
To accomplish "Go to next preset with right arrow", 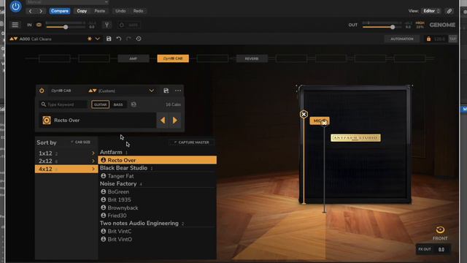I will [41, 11].
